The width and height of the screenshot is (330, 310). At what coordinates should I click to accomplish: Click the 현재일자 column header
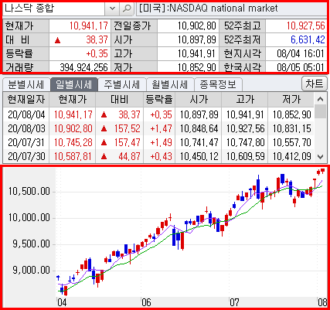point(26,100)
